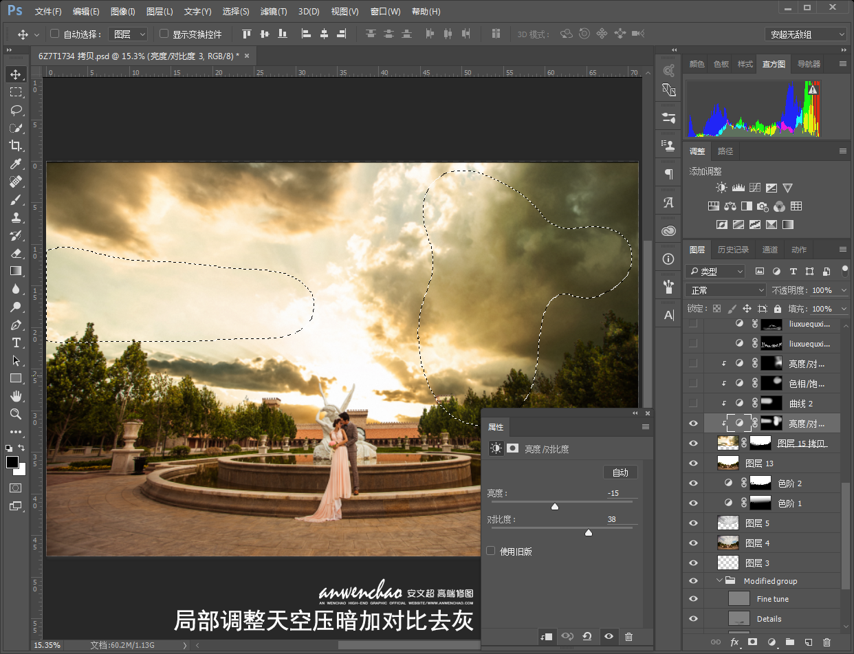
Task: Switch to the 历史记录 tab
Action: (733, 250)
